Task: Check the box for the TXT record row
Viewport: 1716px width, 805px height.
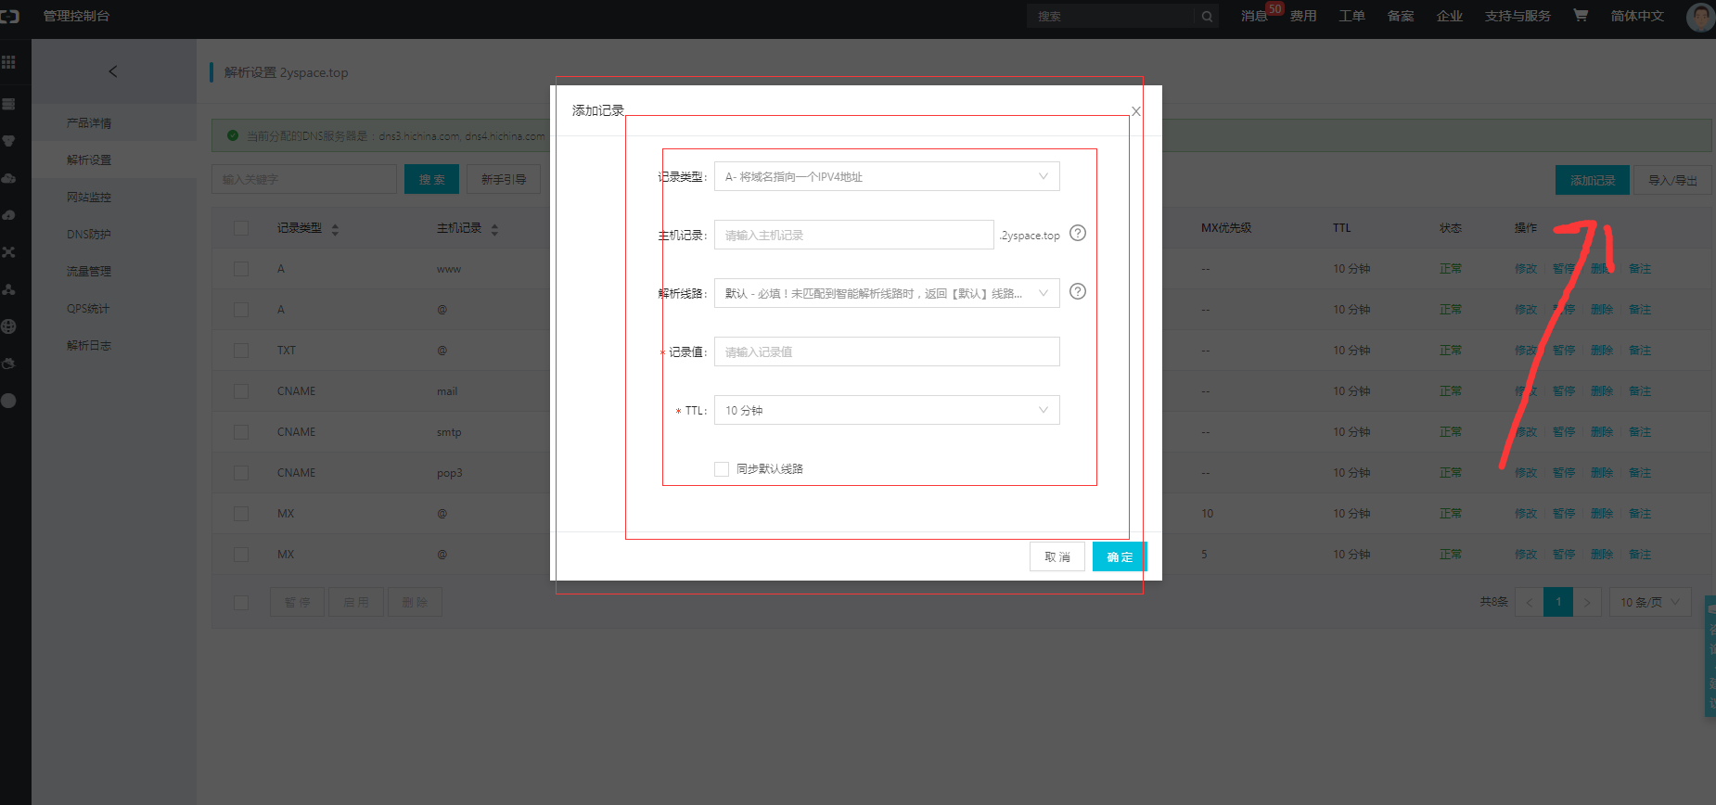Action: (241, 351)
